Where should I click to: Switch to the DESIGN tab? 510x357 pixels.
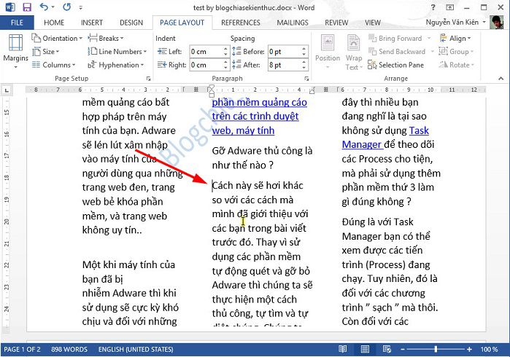click(x=131, y=23)
